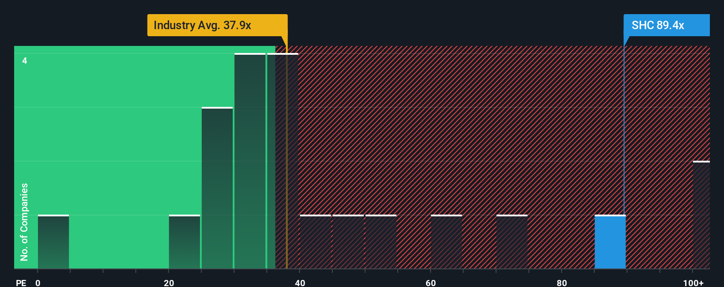
Task: Select the bar at PE 40 to 45
Action: [x=315, y=242]
